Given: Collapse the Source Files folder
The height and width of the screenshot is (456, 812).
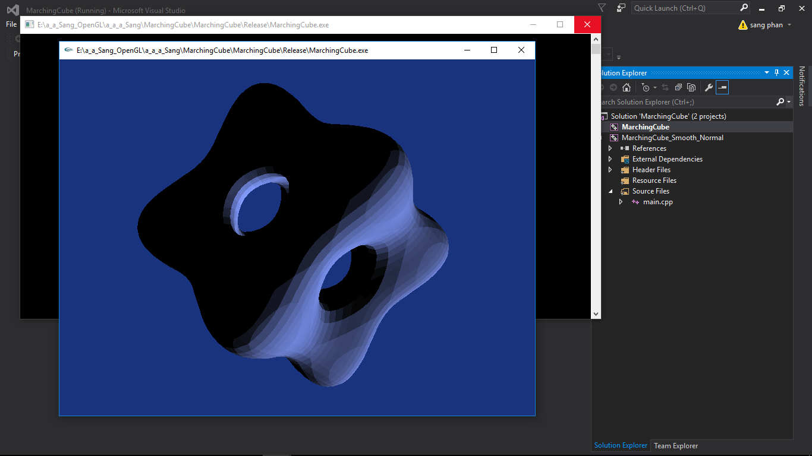Looking at the screenshot, I should click(x=610, y=191).
